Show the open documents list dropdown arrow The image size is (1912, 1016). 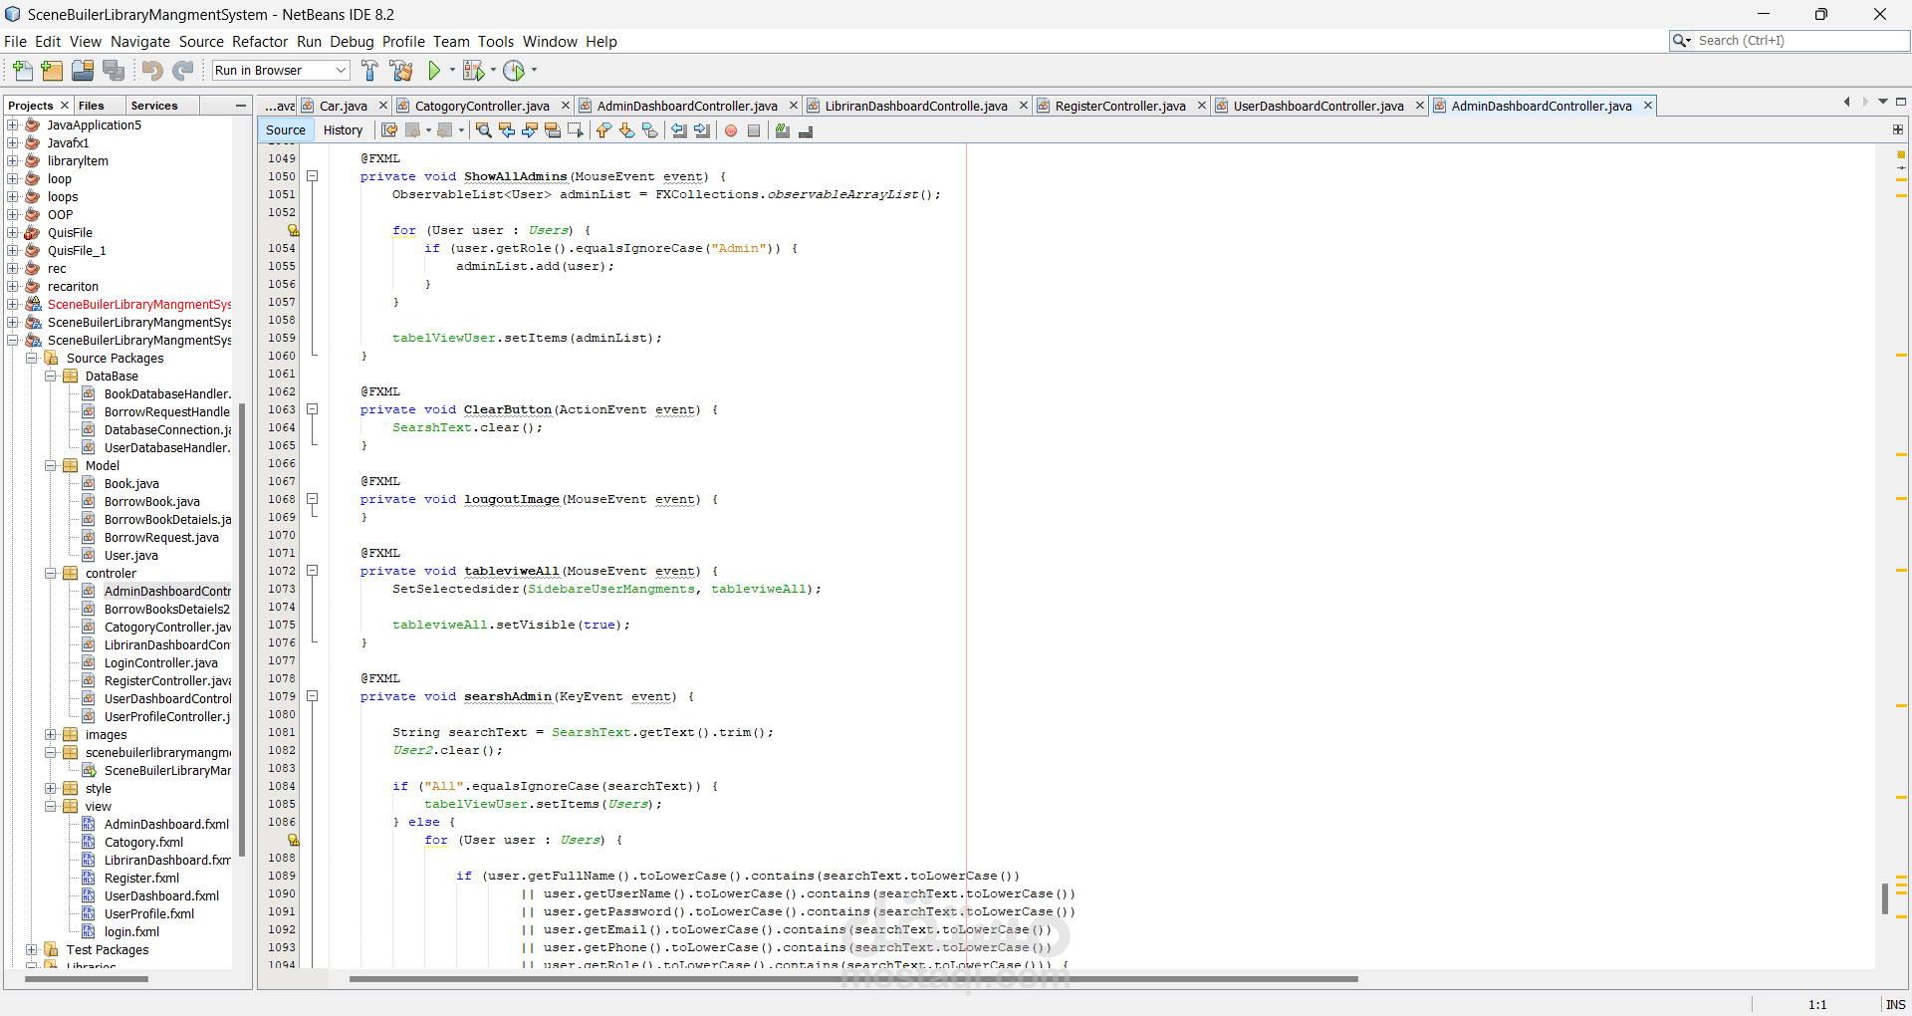1883,102
